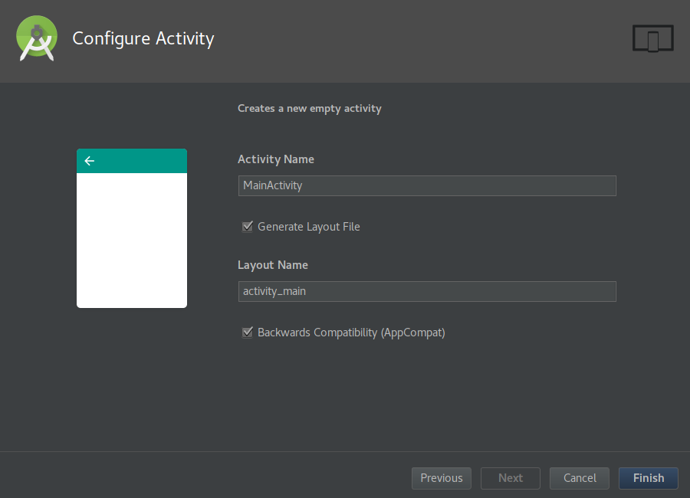
Task: Focus the Layout Name input field
Action: pos(427,291)
